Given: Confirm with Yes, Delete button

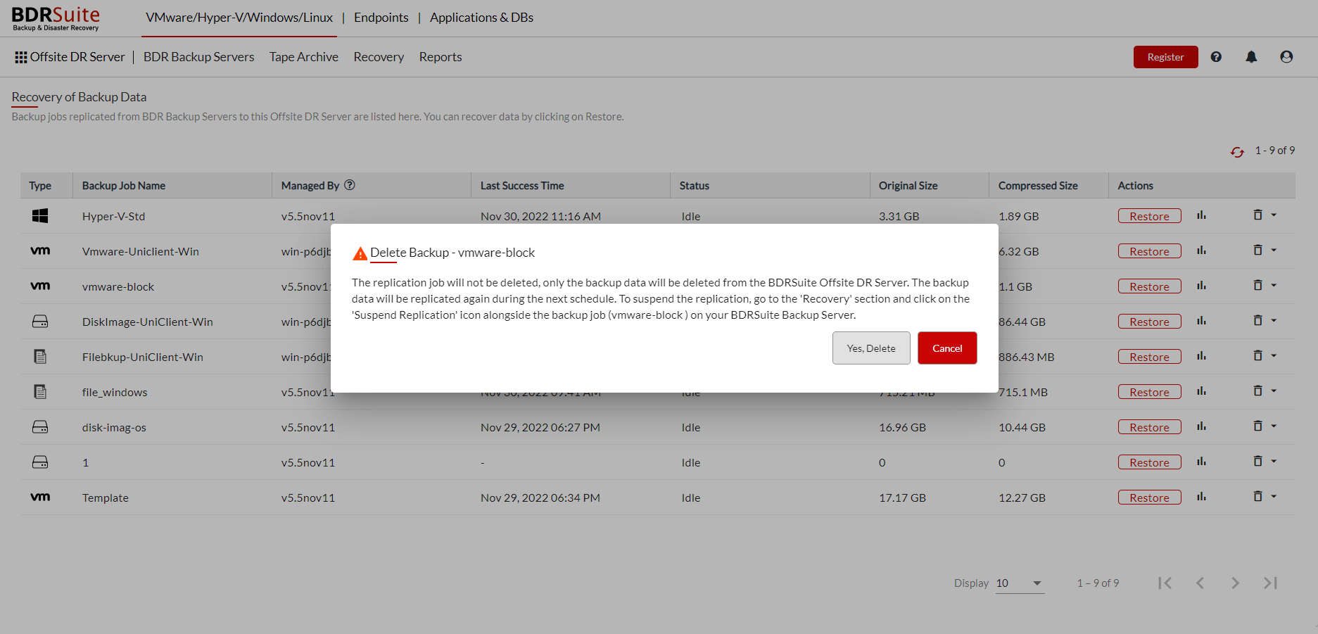Looking at the screenshot, I should (x=871, y=348).
